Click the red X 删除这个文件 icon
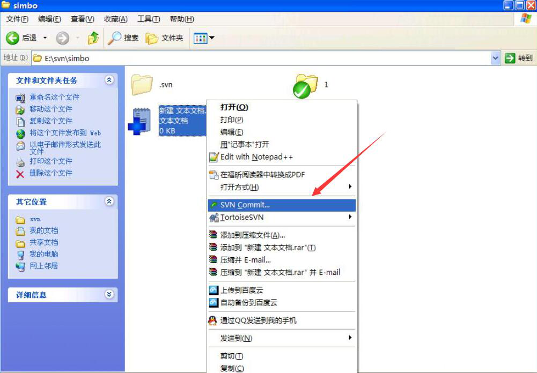Viewport: 537px width, 373px height. point(20,174)
